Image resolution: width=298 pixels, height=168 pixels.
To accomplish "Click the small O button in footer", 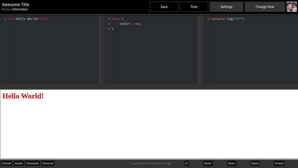I will click(187, 163).
